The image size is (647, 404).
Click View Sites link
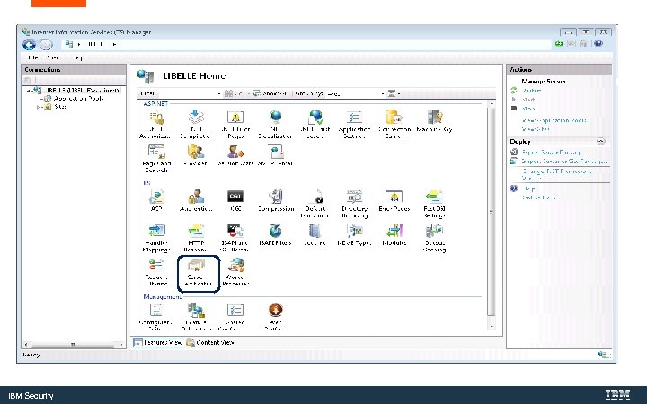point(536,129)
